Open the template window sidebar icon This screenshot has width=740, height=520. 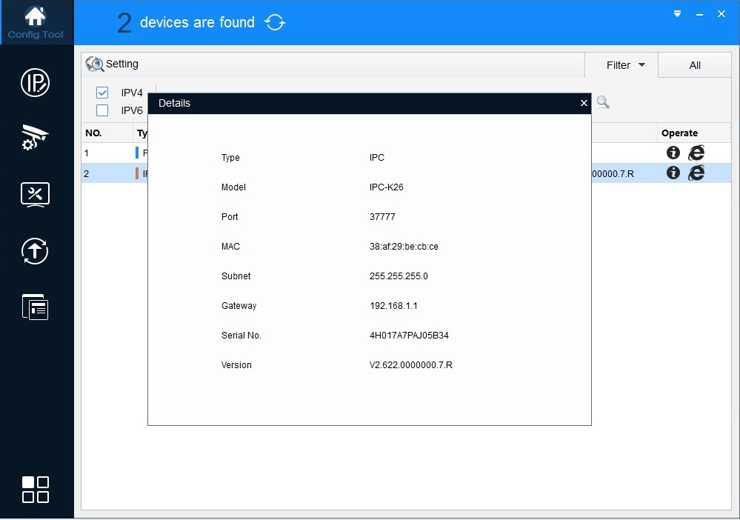(35, 307)
